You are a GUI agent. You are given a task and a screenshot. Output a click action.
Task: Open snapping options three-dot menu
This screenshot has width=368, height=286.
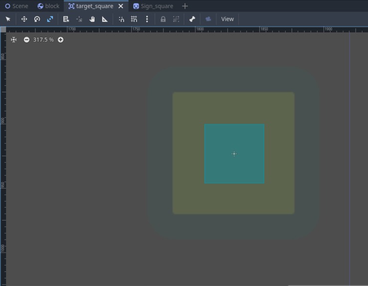(147, 19)
